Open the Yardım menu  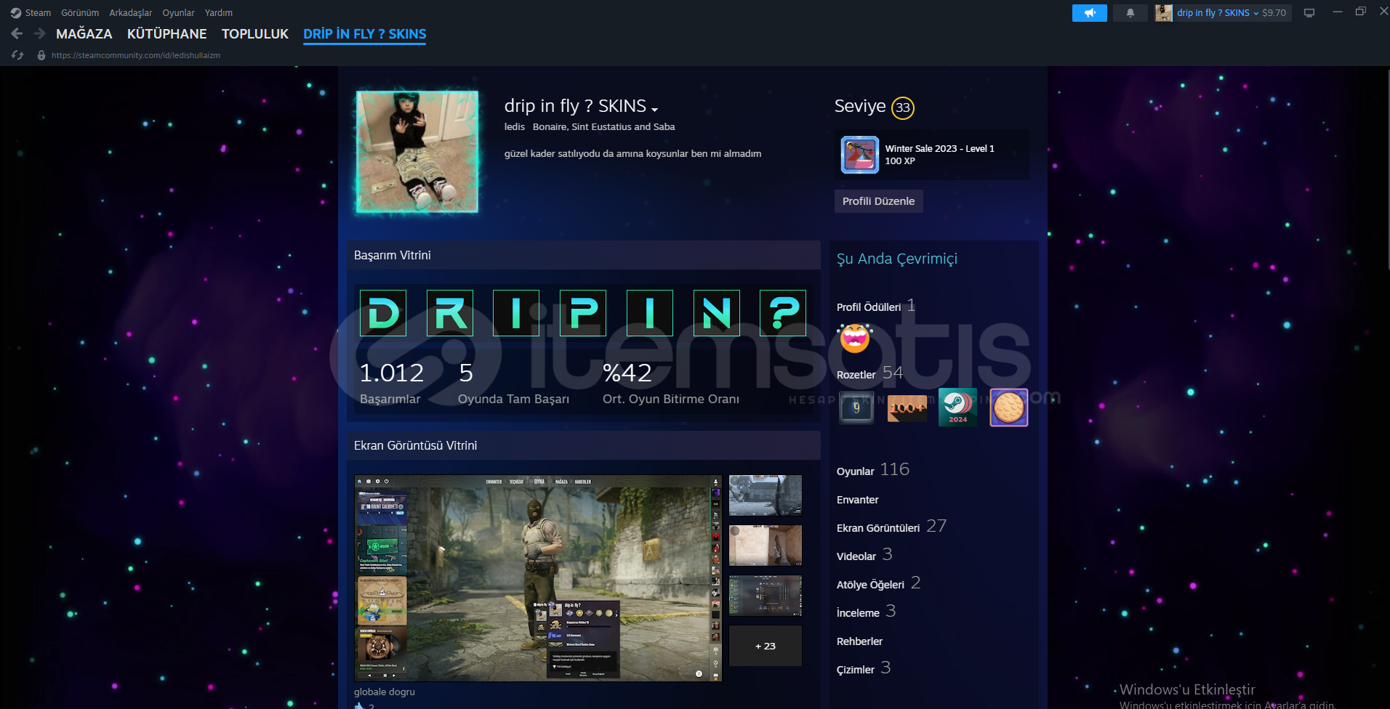pyautogui.click(x=219, y=13)
